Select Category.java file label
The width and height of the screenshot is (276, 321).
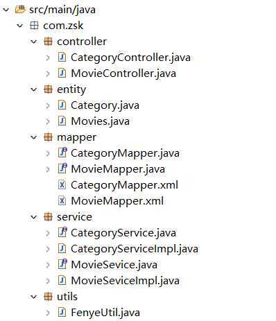(x=105, y=105)
